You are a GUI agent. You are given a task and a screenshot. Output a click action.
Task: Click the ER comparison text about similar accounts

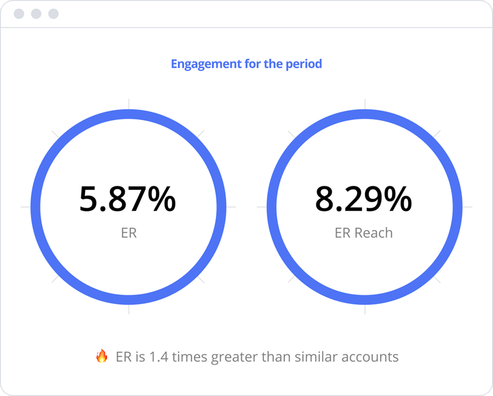click(257, 357)
